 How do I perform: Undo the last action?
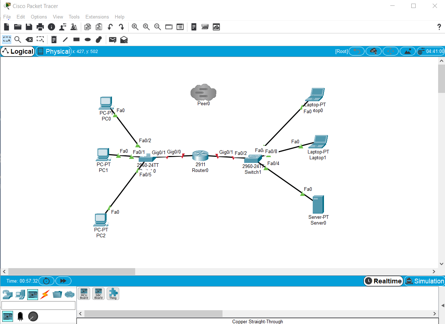(x=110, y=27)
